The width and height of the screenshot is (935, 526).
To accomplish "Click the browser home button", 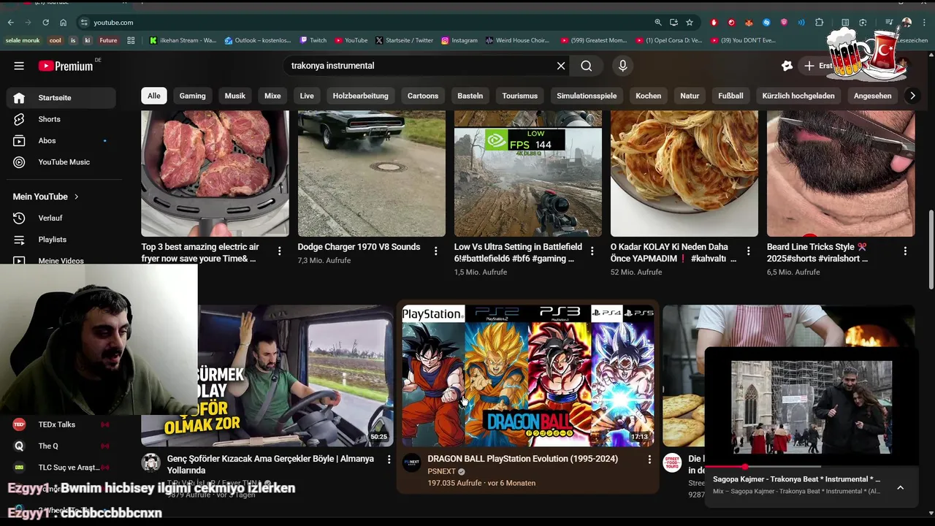I will pos(63,23).
